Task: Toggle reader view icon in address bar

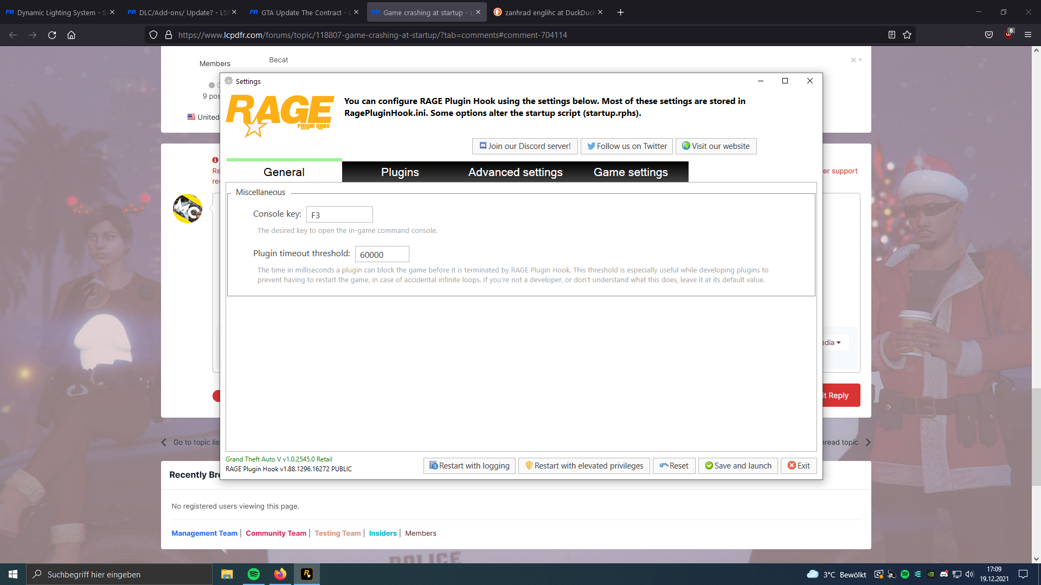Action: pos(891,35)
